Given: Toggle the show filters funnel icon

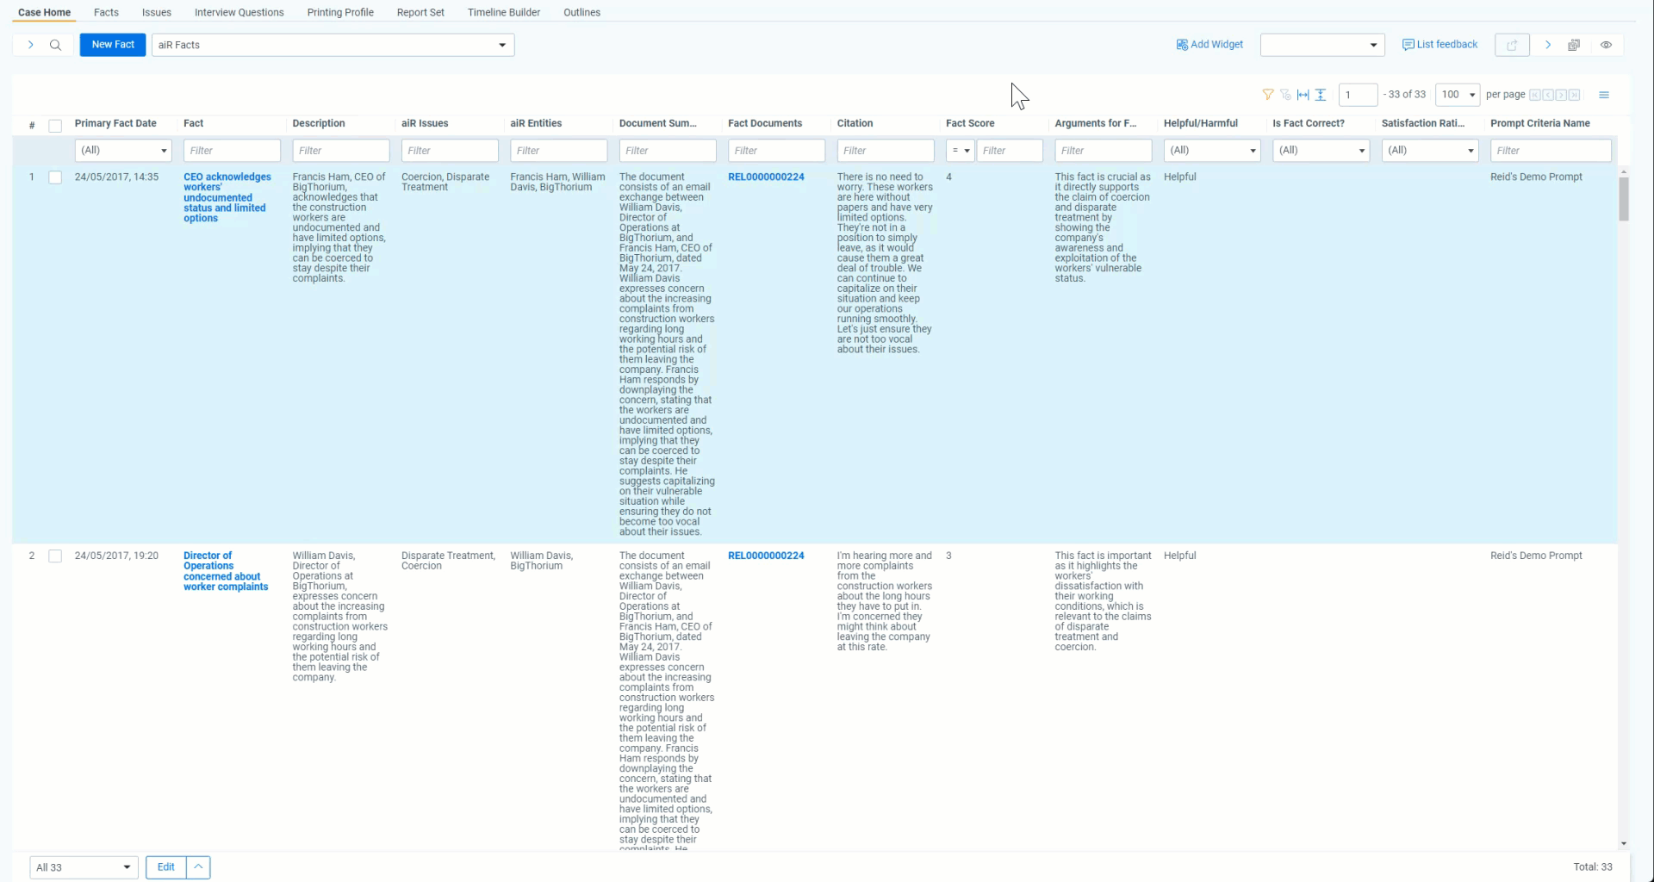Looking at the screenshot, I should (x=1268, y=95).
